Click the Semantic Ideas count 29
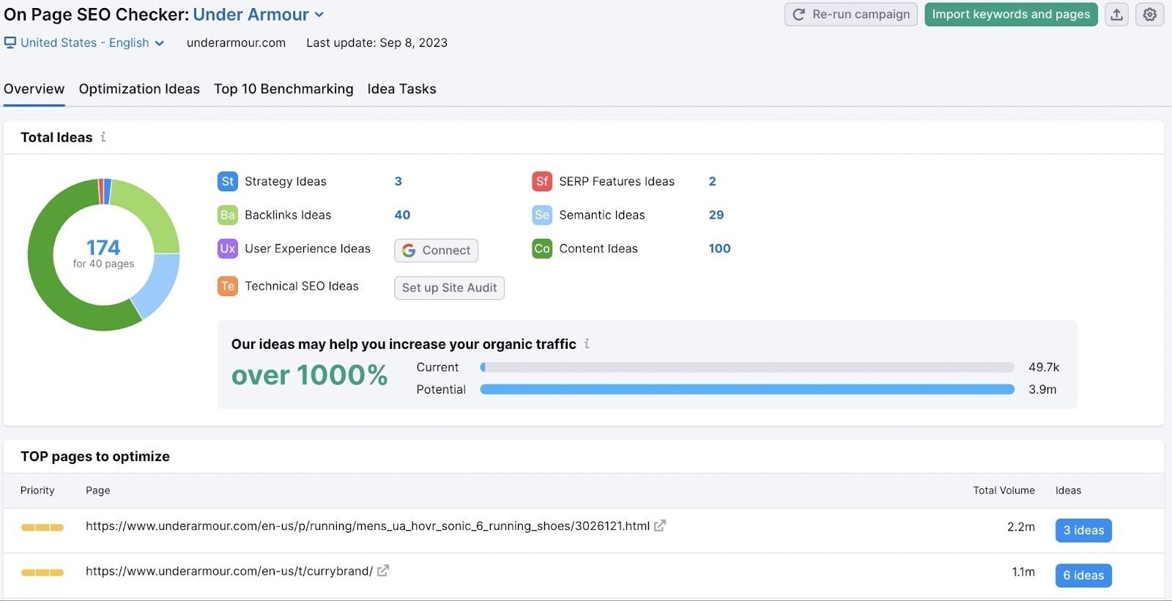Screen dimensions: 1172x601 716,215
